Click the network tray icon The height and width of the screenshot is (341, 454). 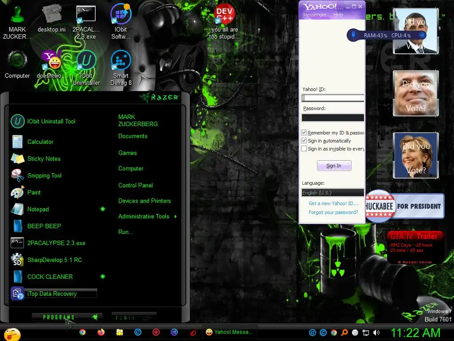pyautogui.click(x=366, y=333)
